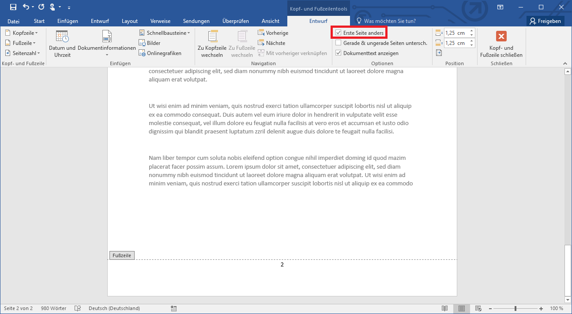Viewport: 572px width, 314px height.
Task: Switch to Web Layout view icon
Action: [478, 308]
